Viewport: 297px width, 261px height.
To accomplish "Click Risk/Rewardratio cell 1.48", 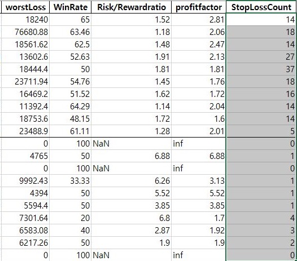I will pos(131,45).
